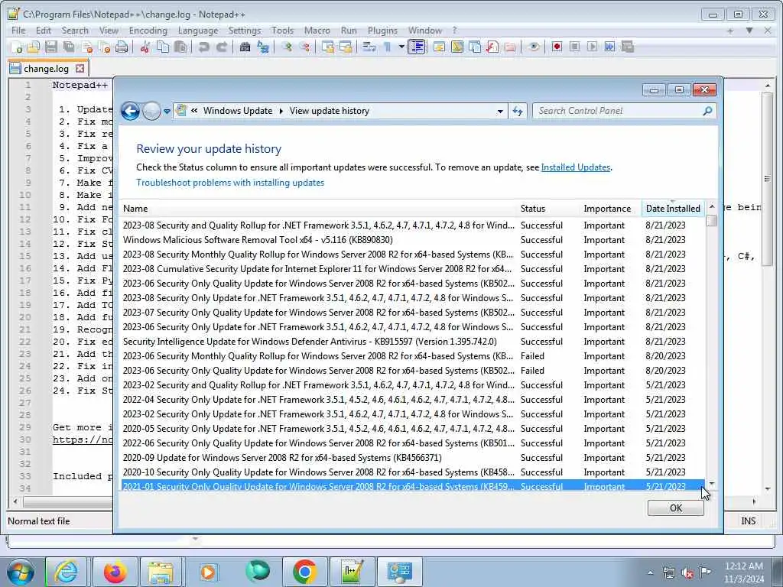The image size is (783, 587).
Task: Click the Copy toolbar icon
Action: point(163,47)
